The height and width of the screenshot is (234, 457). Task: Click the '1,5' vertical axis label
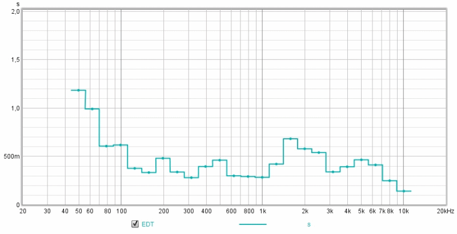coord(15,60)
